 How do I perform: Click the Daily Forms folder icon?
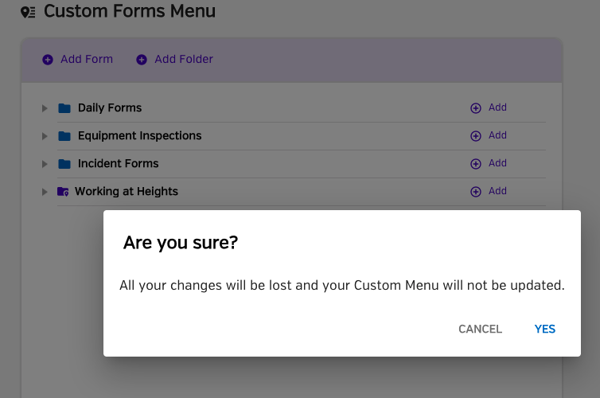click(64, 108)
